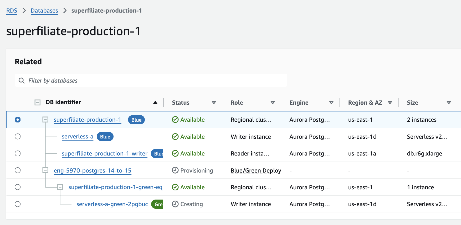Collapse the superfiliate-production-1 cluster tree

pyautogui.click(x=45, y=120)
